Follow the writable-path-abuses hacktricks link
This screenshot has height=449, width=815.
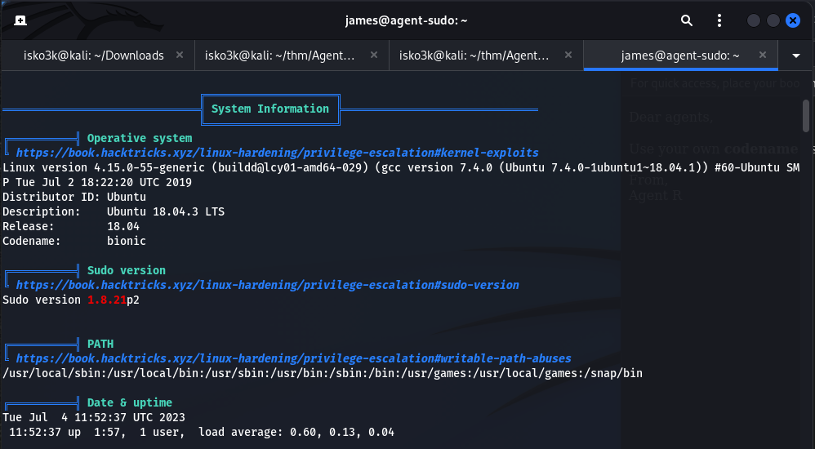[293, 358]
